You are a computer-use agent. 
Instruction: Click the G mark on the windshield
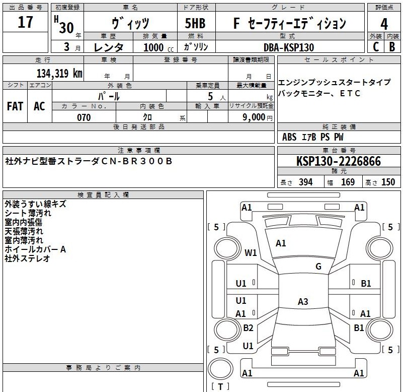pyautogui.click(x=318, y=267)
